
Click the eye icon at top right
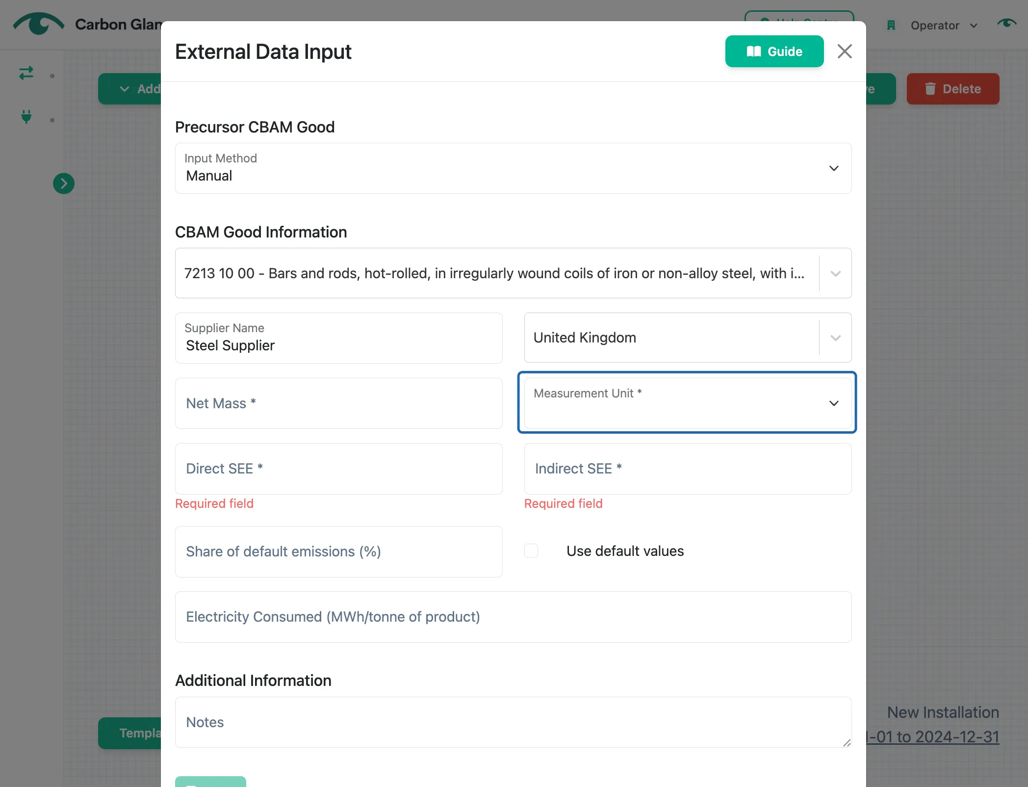tap(1006, 23)
